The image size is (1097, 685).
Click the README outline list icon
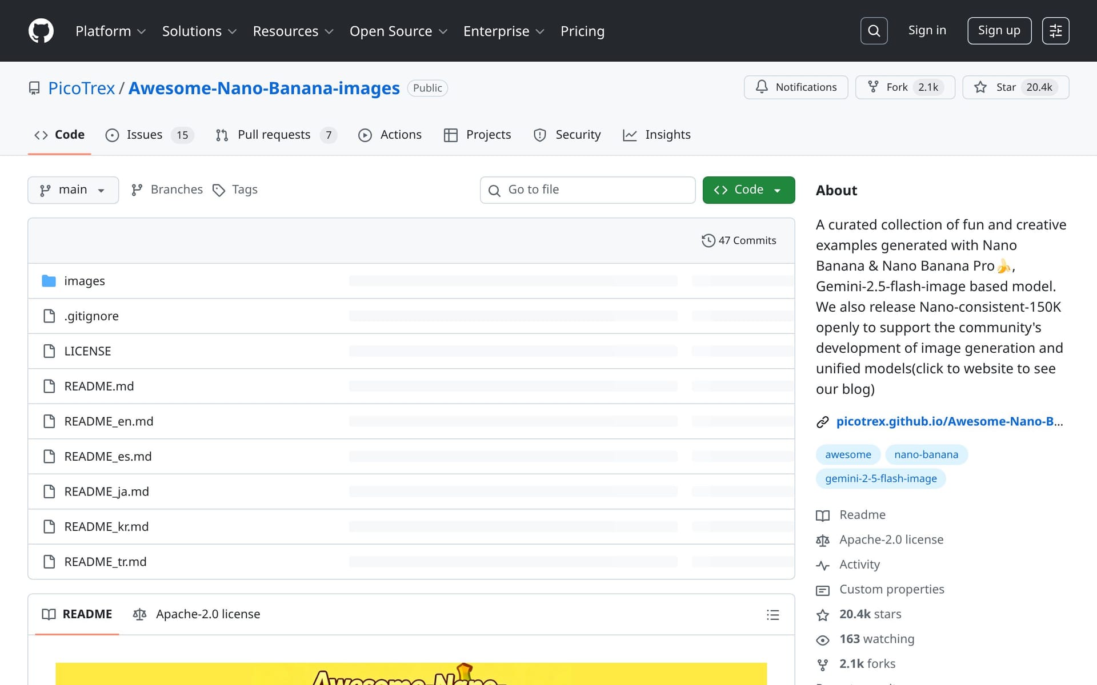772,615
